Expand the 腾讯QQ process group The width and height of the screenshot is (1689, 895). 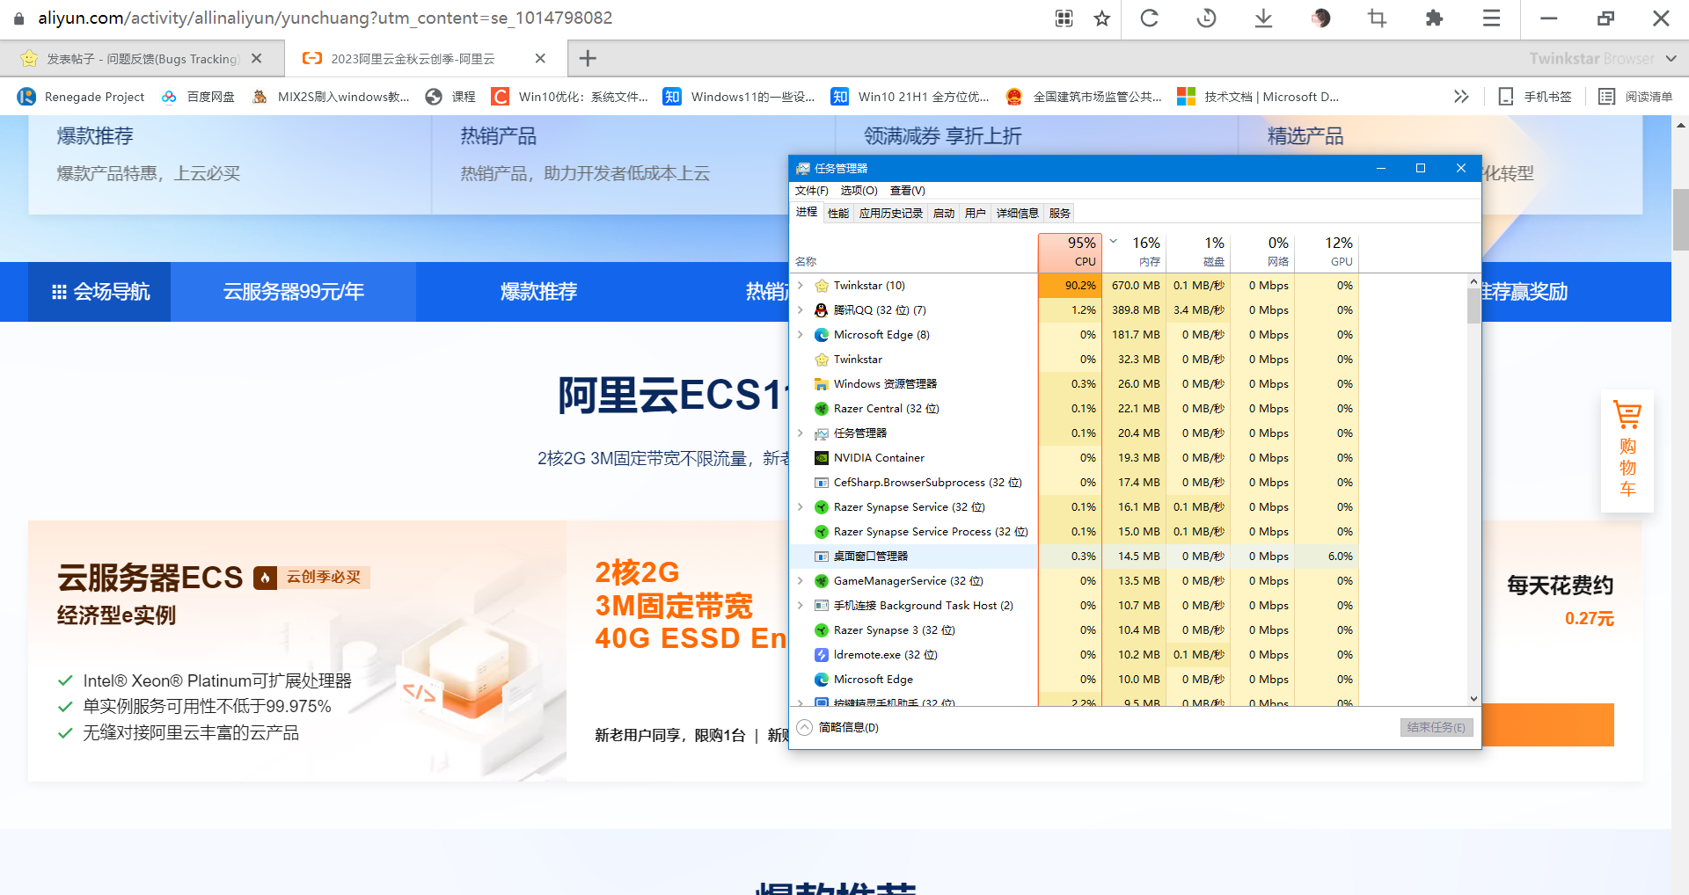801,310
